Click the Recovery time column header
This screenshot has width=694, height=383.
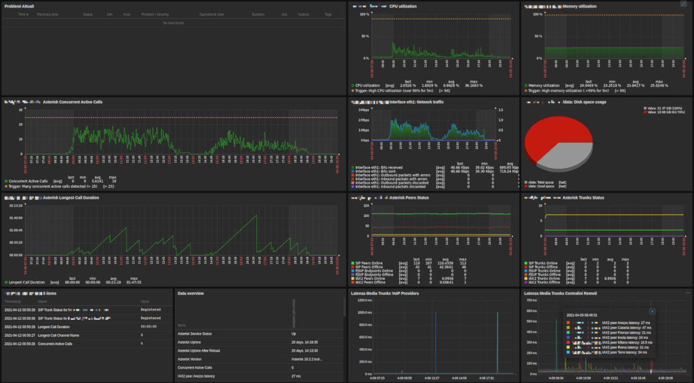(47, 15)
